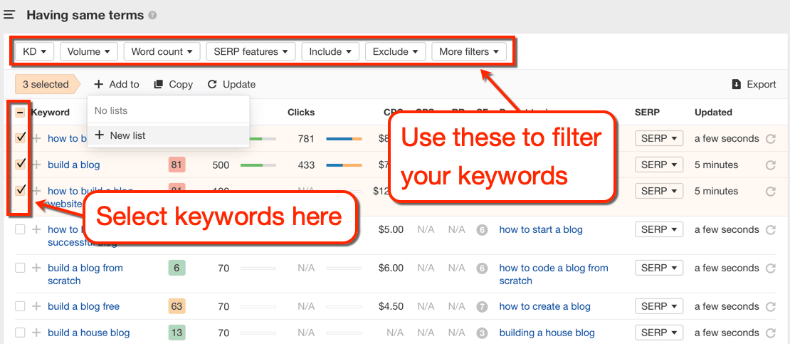790x344 pixels.
Task: Click the plus icon beside build a blog from scratch
Action: point(36,268)
